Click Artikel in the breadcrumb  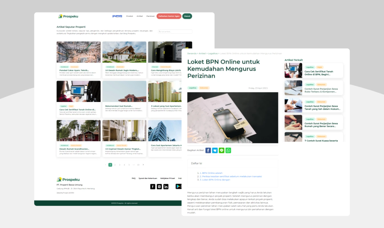[202, 54]
